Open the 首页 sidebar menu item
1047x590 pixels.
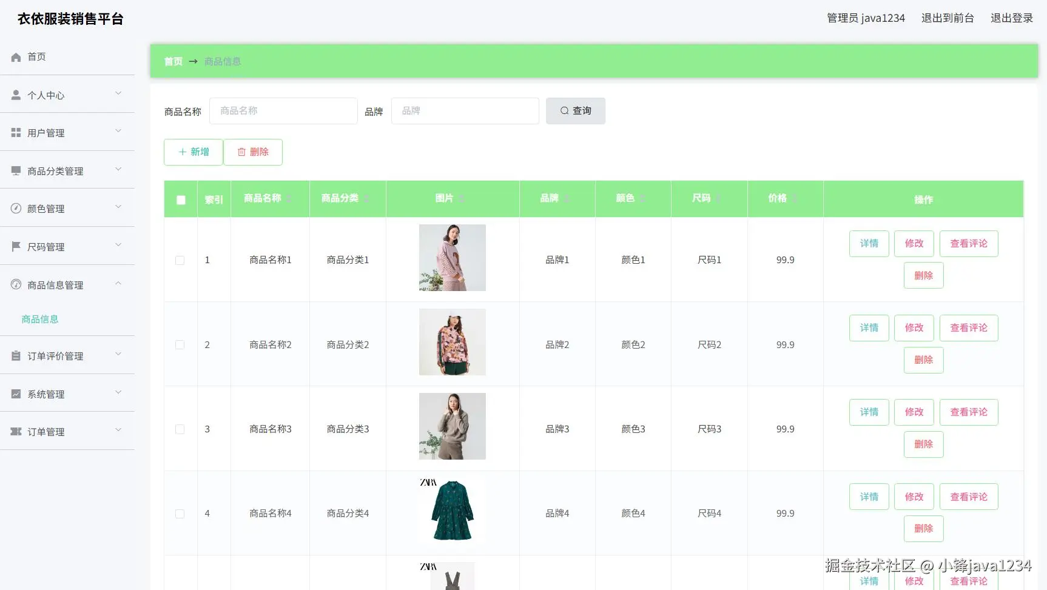tap(67, 56)
